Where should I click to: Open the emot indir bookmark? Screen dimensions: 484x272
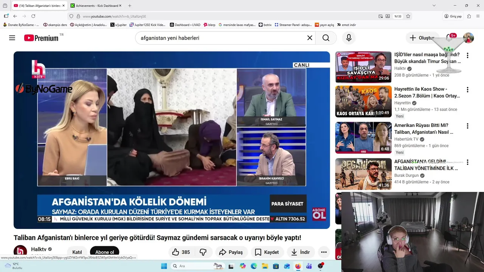click(346, 25)
